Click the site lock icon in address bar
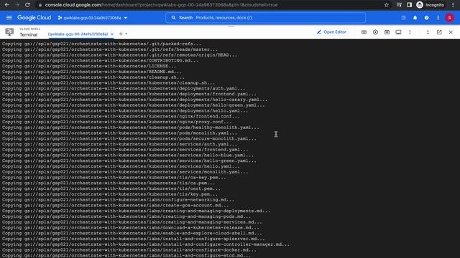 tap(40, 5)
